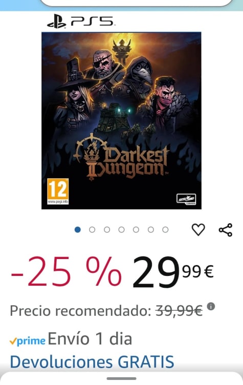This screenshot has height=385, width=243.
Task: Tap the Darkest Dungeon II title logo
Action: pos(122,157)
